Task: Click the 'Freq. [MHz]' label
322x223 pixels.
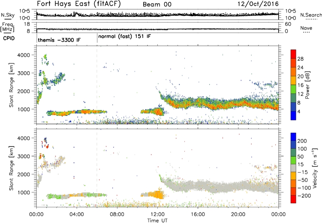Action: (x=7, y=27)
